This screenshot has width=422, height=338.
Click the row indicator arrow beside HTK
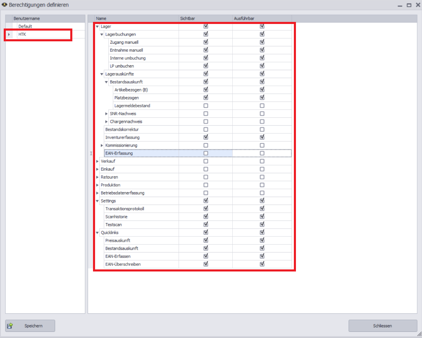(x=9, y=34)
